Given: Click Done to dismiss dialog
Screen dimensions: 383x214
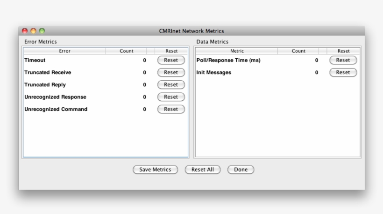Looking at the screenshot, I should pos(241,170).
